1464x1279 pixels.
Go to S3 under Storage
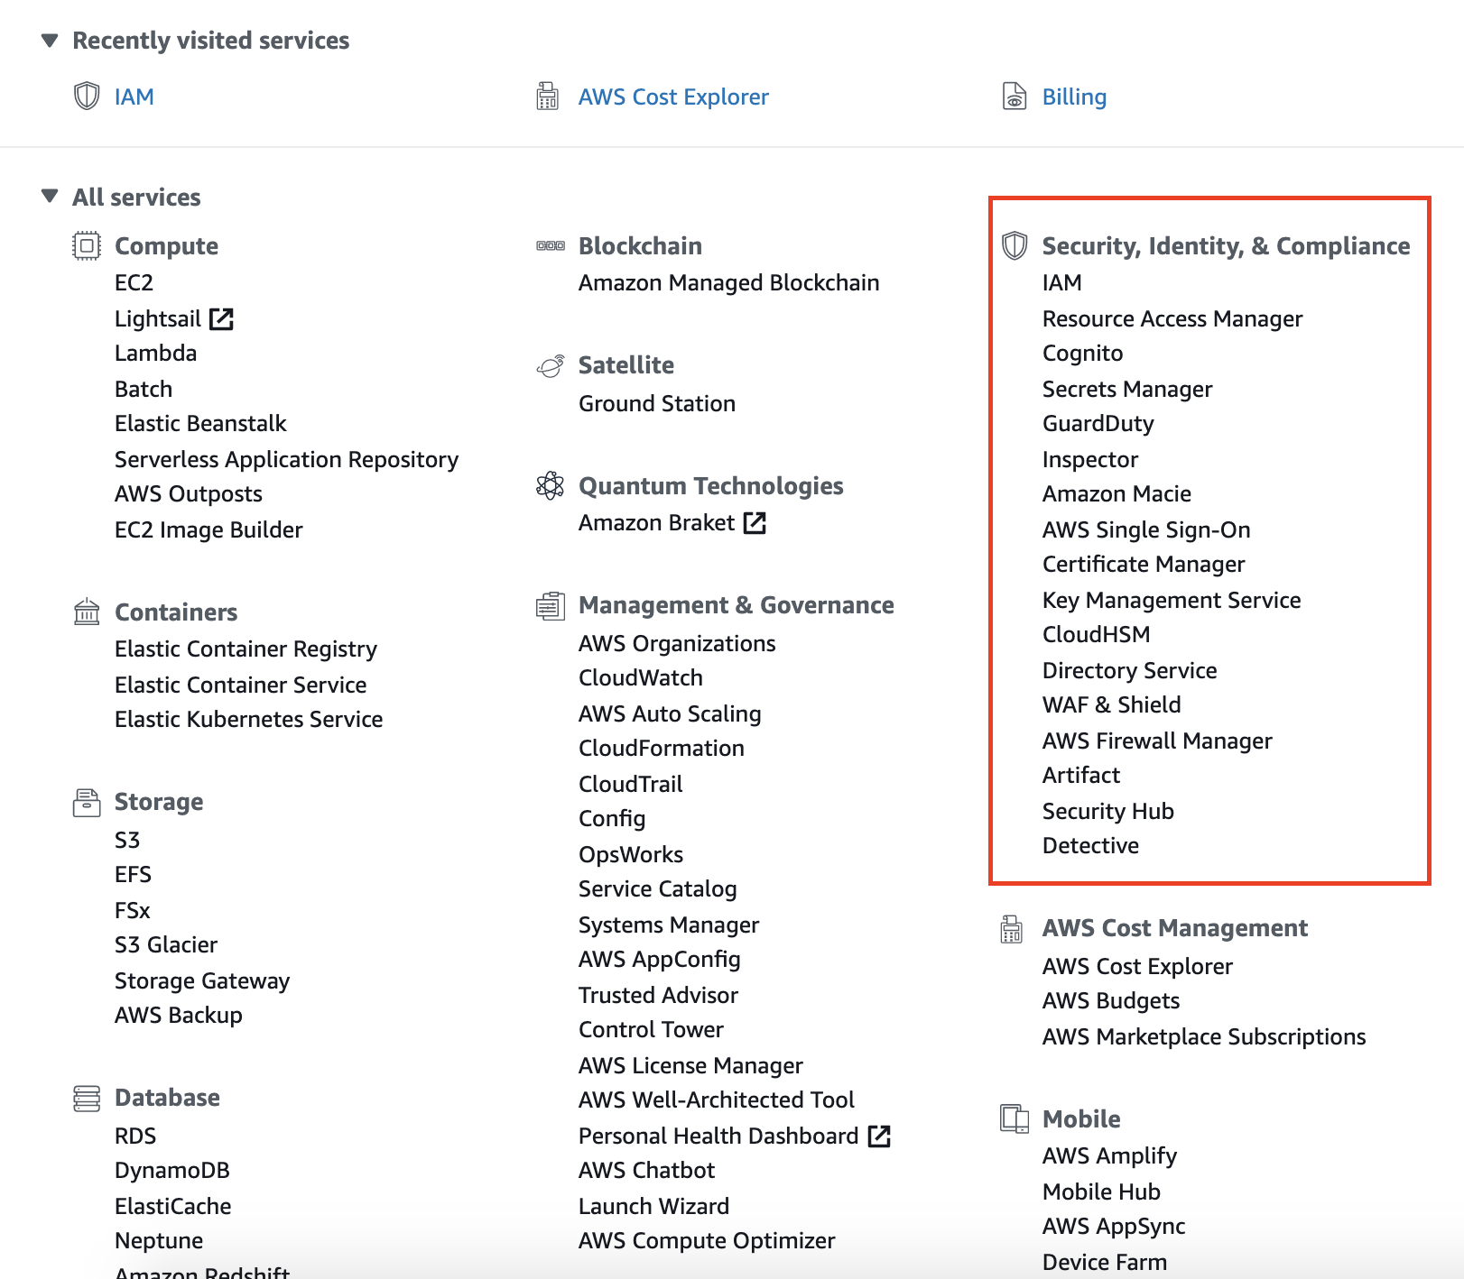click(127, 840)
